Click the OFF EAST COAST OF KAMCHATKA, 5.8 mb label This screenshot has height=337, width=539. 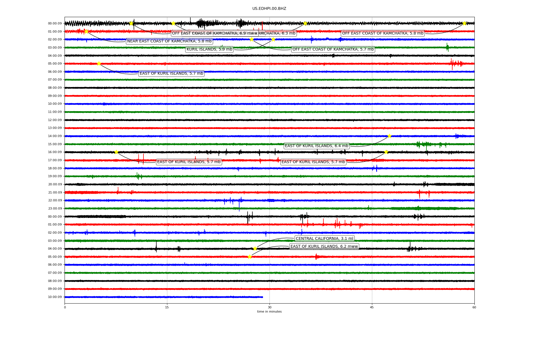pyautogui.click(x=383, y=33)
